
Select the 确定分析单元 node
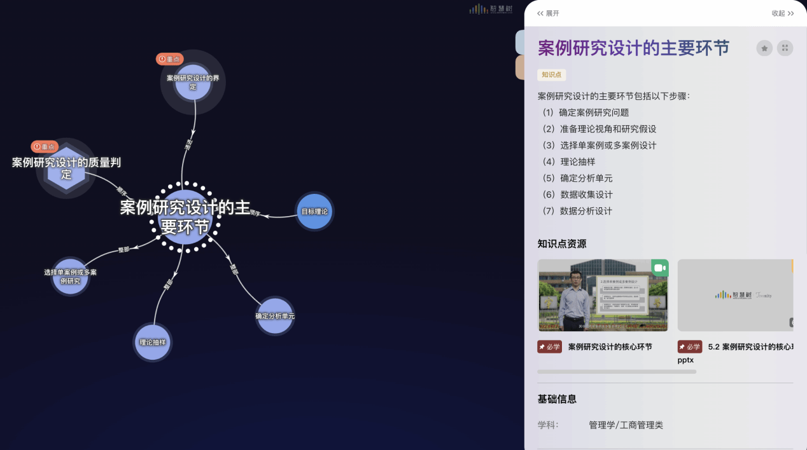[275, 316]
